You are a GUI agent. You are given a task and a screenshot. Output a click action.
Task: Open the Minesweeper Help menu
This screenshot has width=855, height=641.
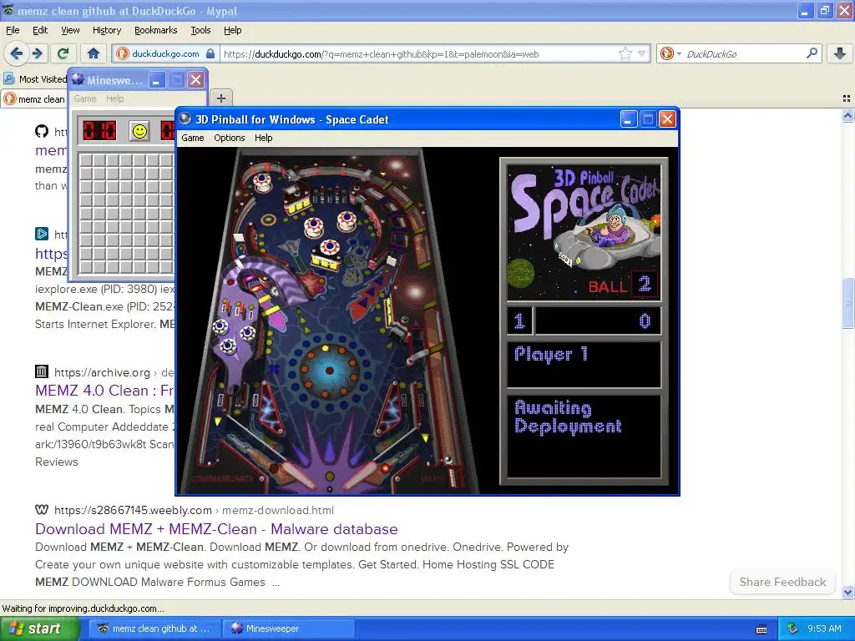(x=114, y=98)
